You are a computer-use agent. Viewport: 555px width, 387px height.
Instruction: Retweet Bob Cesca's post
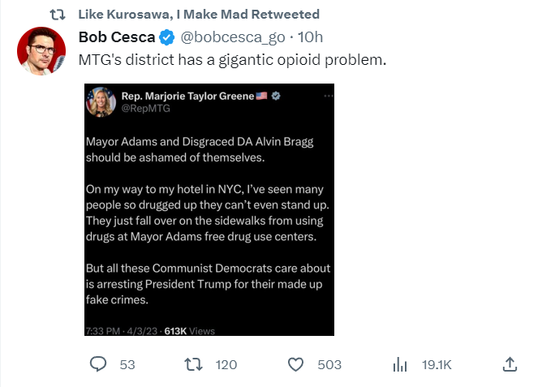click(193, 364)
